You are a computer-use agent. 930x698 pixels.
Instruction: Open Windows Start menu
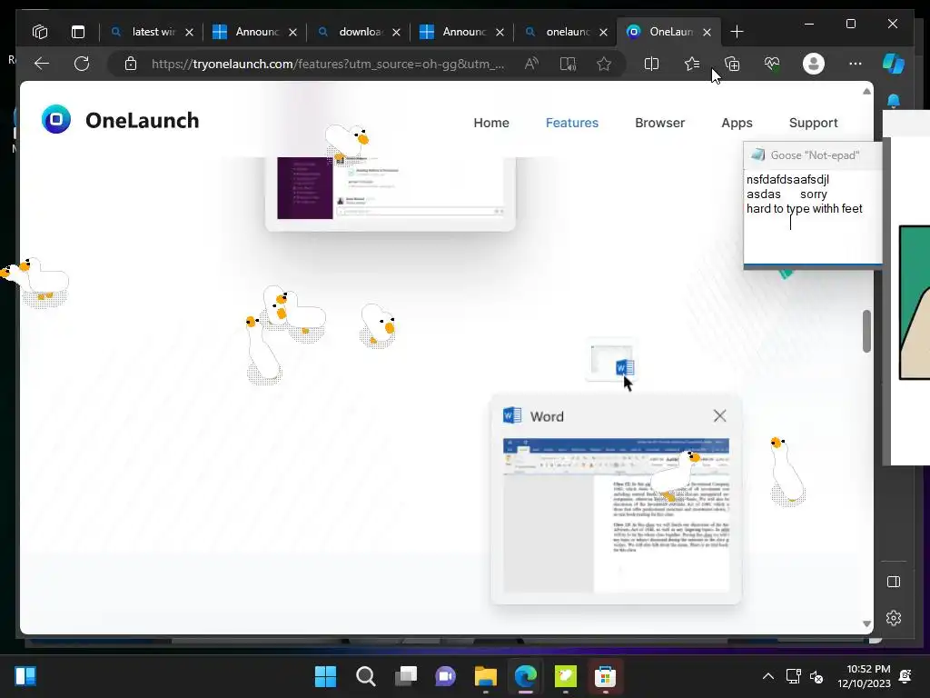tap(325, 676)
